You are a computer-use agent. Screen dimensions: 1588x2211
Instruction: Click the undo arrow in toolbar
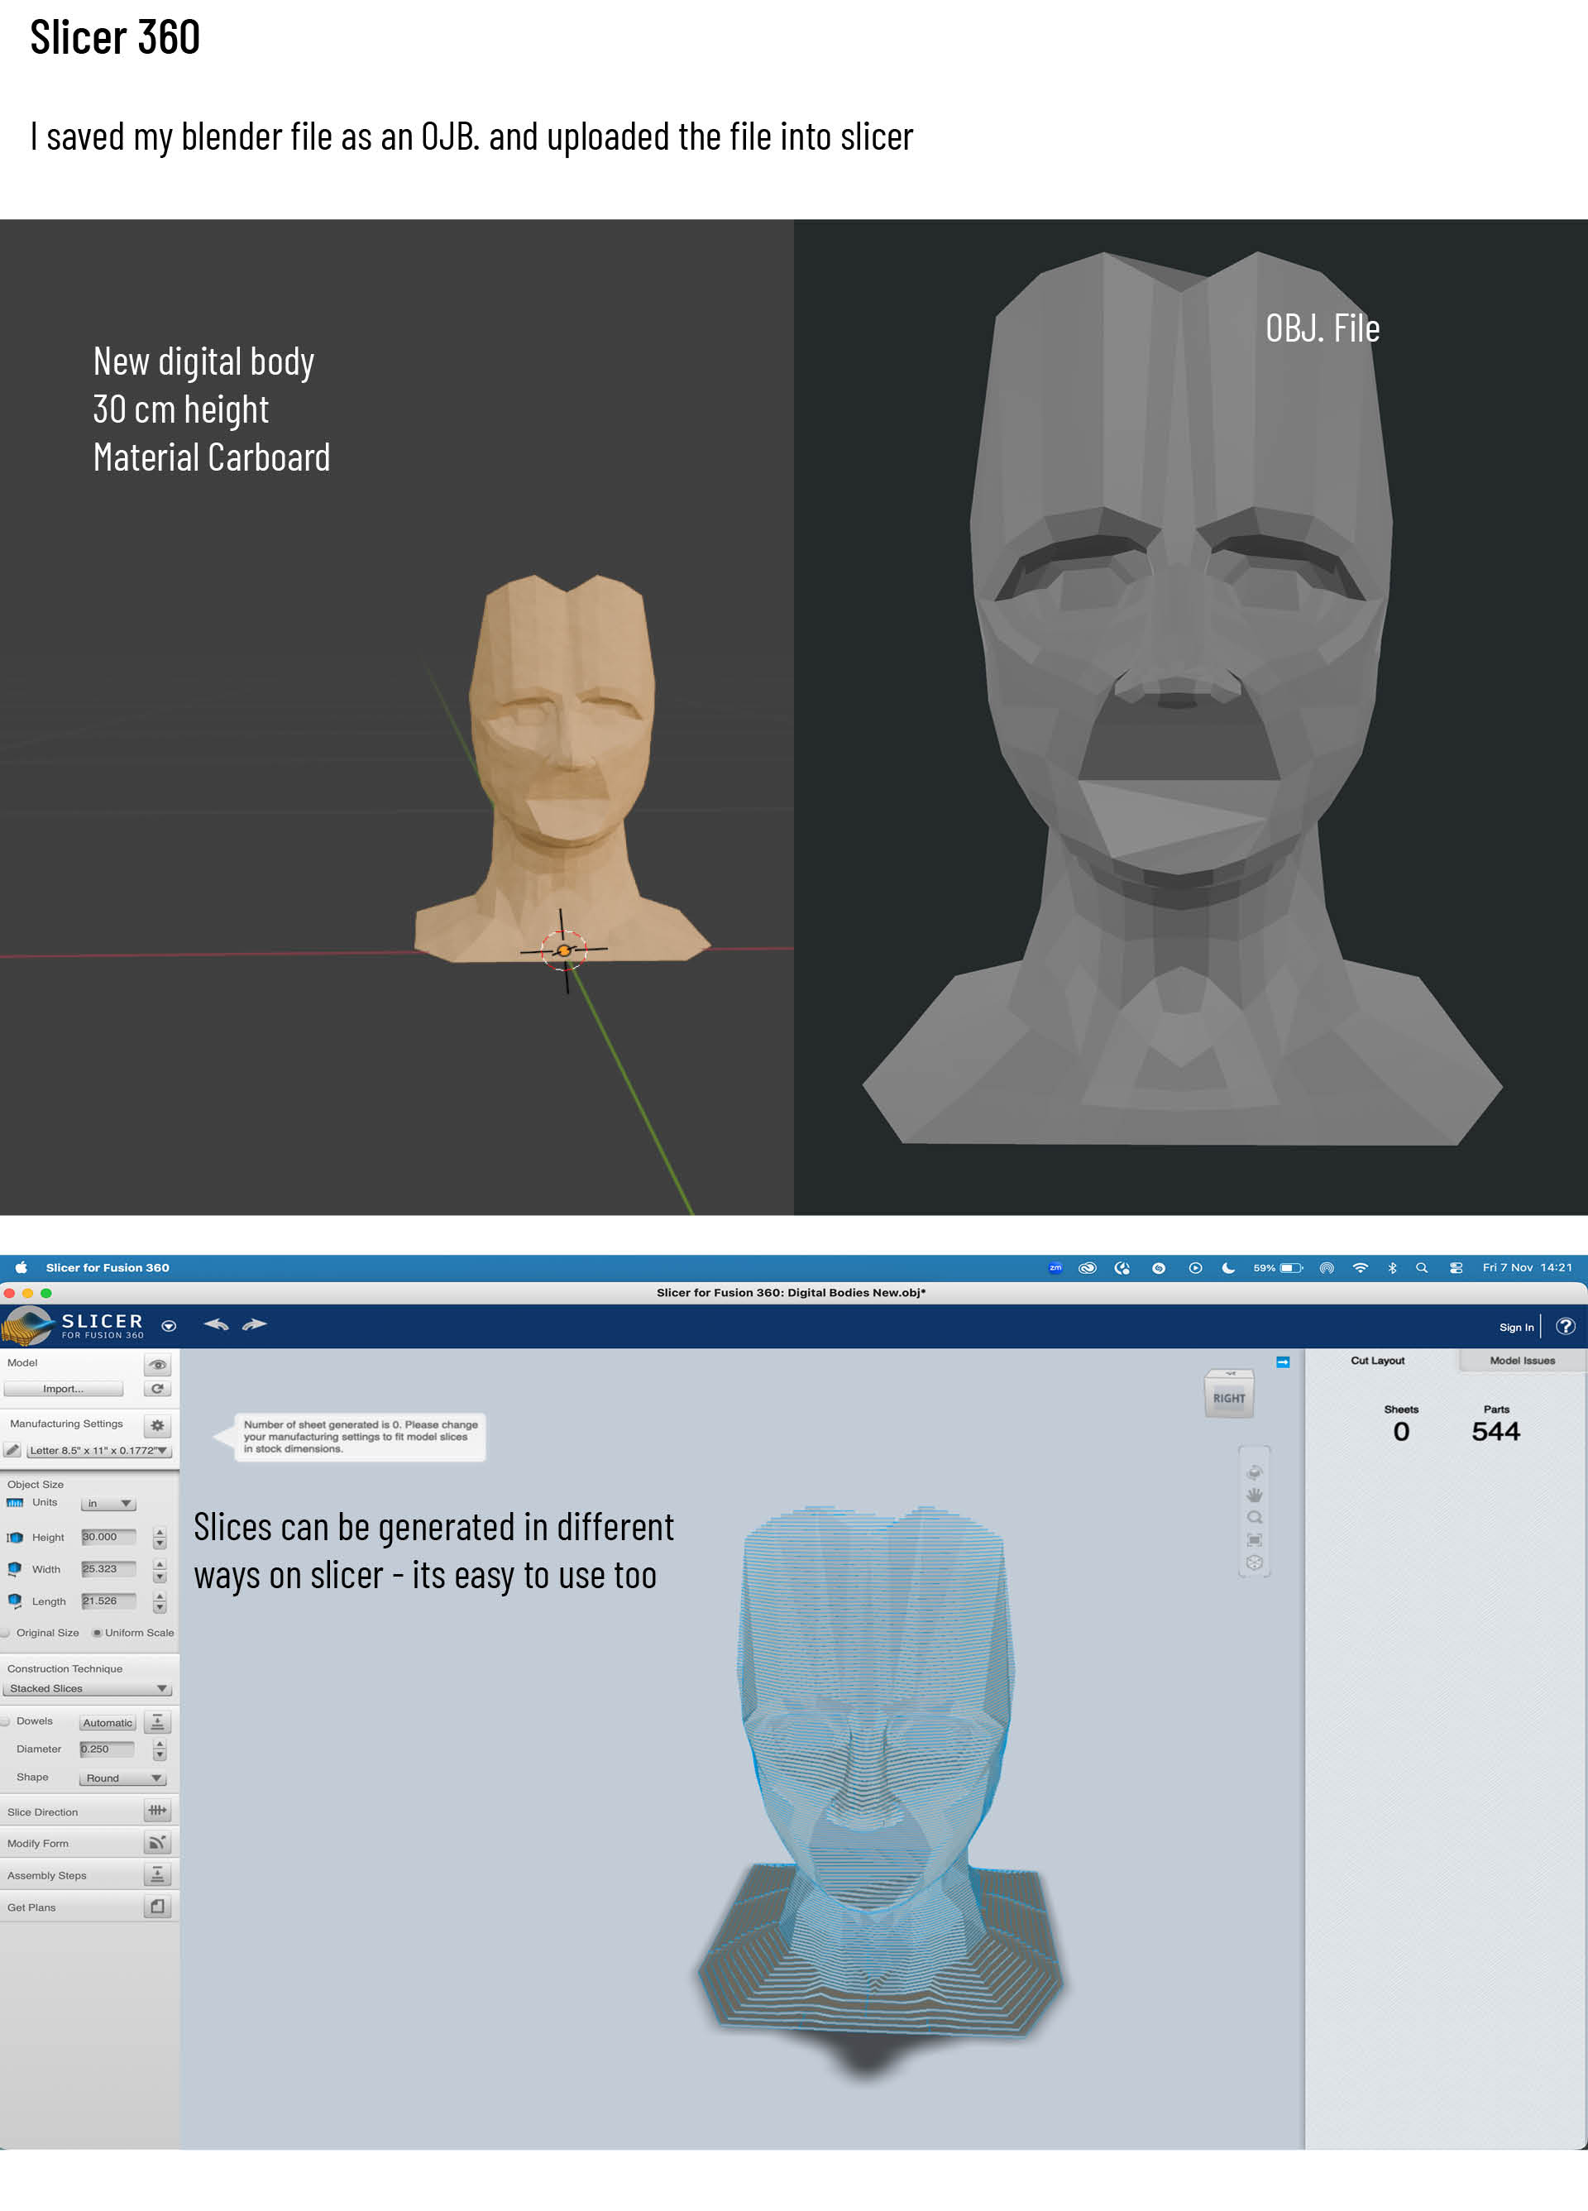(217, 1323)
